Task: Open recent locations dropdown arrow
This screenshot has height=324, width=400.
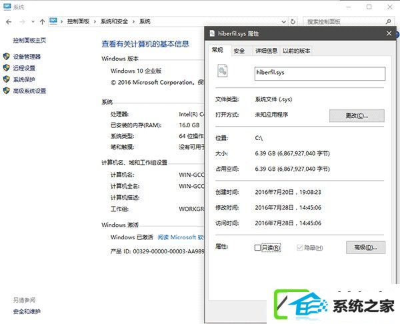Action: coord(33,22)
